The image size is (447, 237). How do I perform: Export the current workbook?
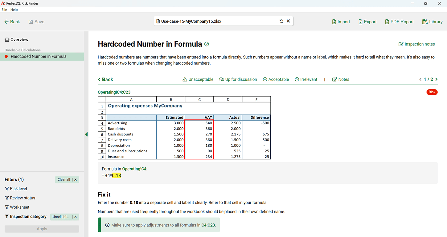(367, 22)
